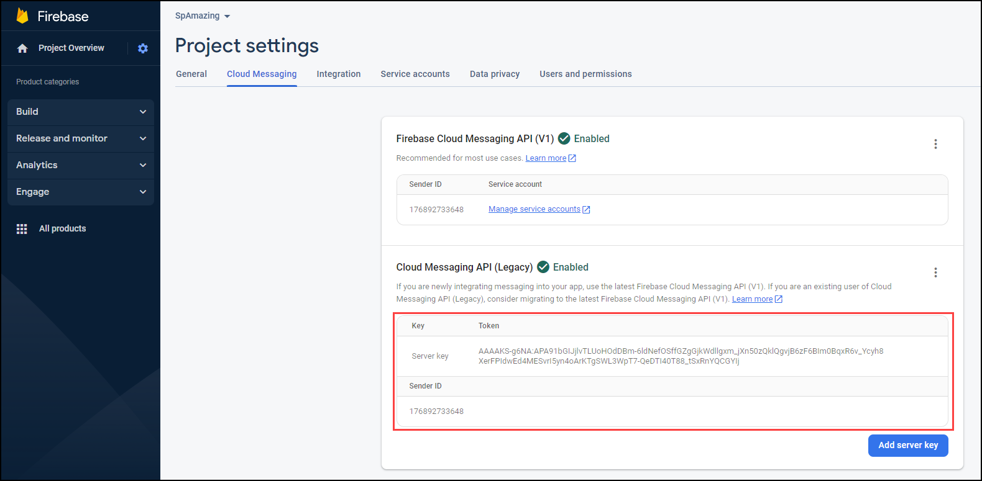The width and height of the screenshot is (982, 481).
Task: Follow Learn more link under V1 API
Action: tap(546, 158)
